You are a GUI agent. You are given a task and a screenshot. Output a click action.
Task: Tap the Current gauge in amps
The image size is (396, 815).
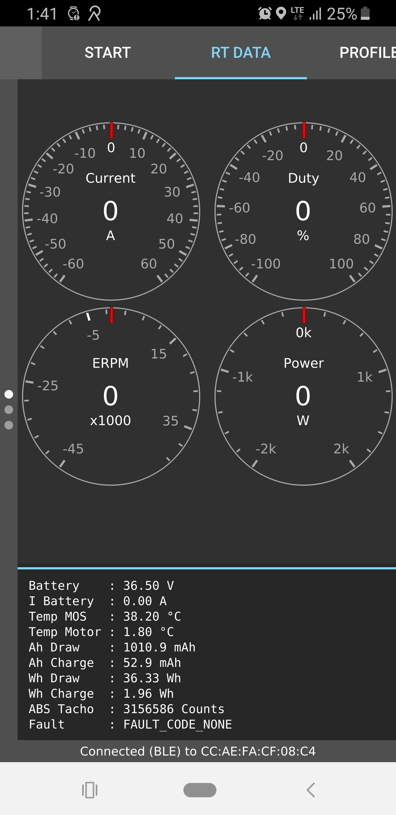tap(111, 211)
